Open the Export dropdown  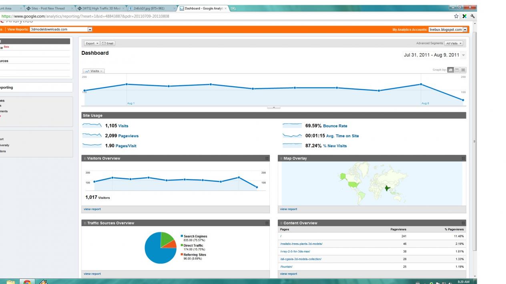92,43
